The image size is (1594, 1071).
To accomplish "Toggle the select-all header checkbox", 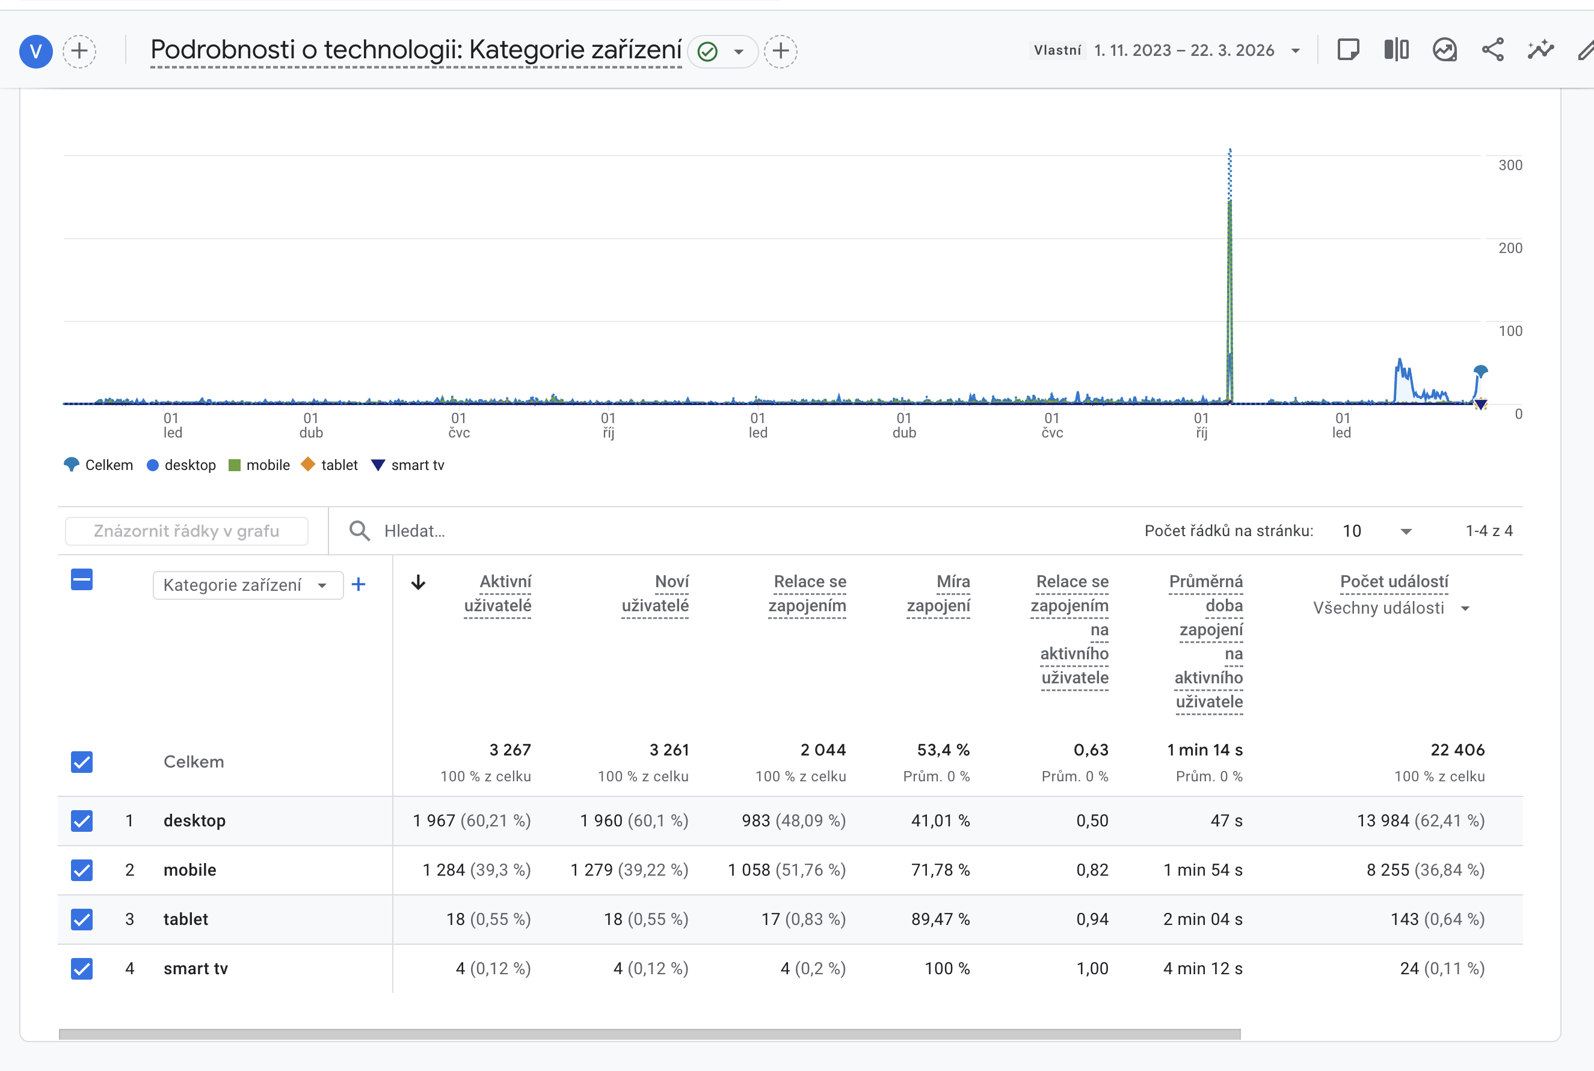I will coord(82,580).
